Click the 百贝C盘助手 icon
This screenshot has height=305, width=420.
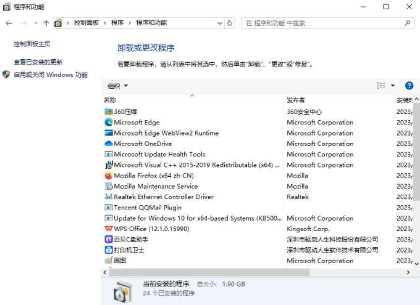point(109,239)
